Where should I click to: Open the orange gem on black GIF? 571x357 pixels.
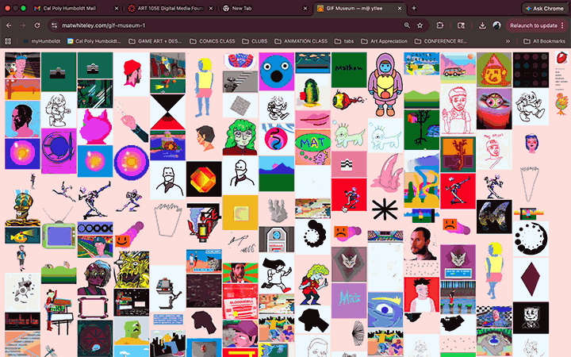[204, 178]
